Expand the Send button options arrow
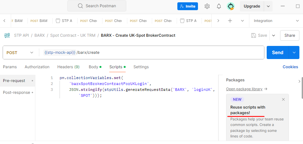The height and width of the screenshot is (144, 303). coord(294,52)
